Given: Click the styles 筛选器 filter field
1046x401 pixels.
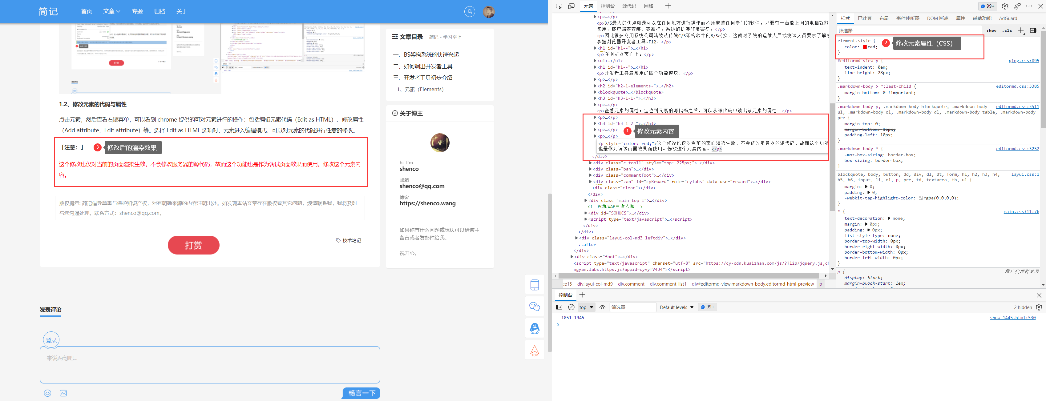Looking at the screenshot, I should coord(909,30).
